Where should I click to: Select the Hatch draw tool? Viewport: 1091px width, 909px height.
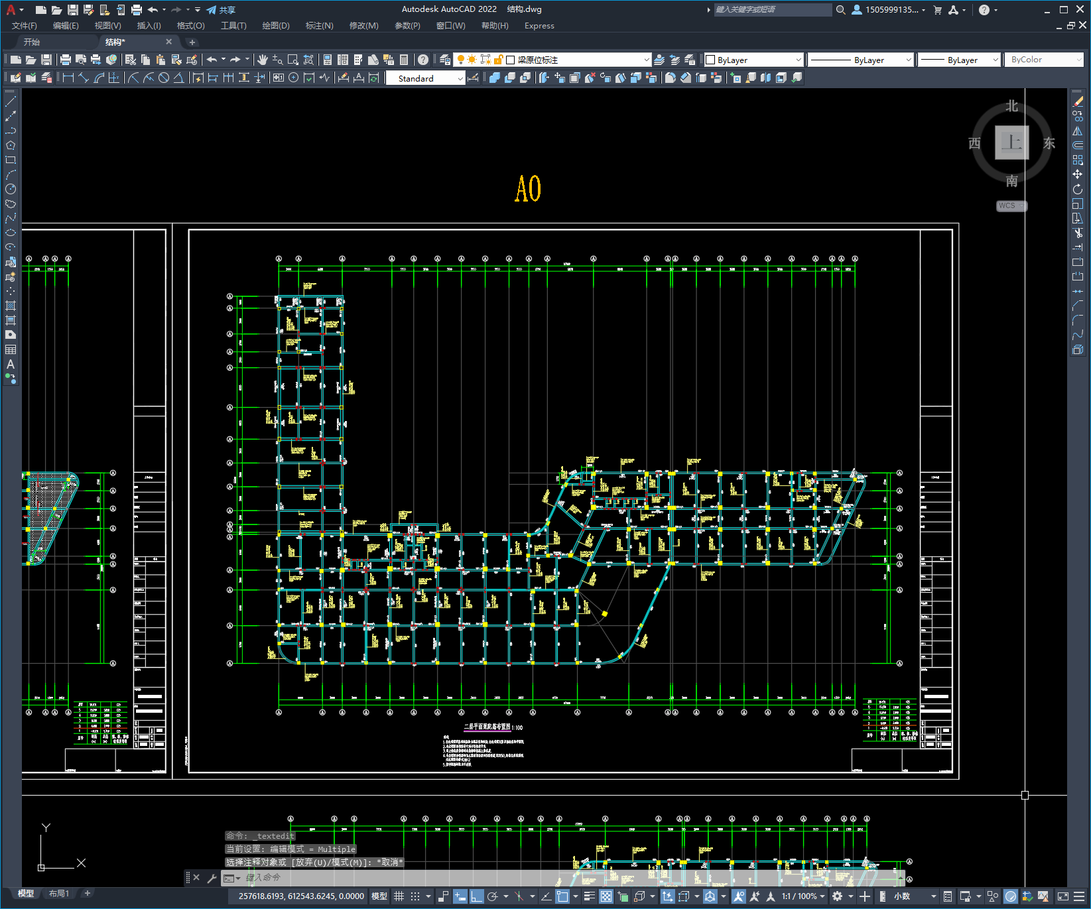(11, 306)
